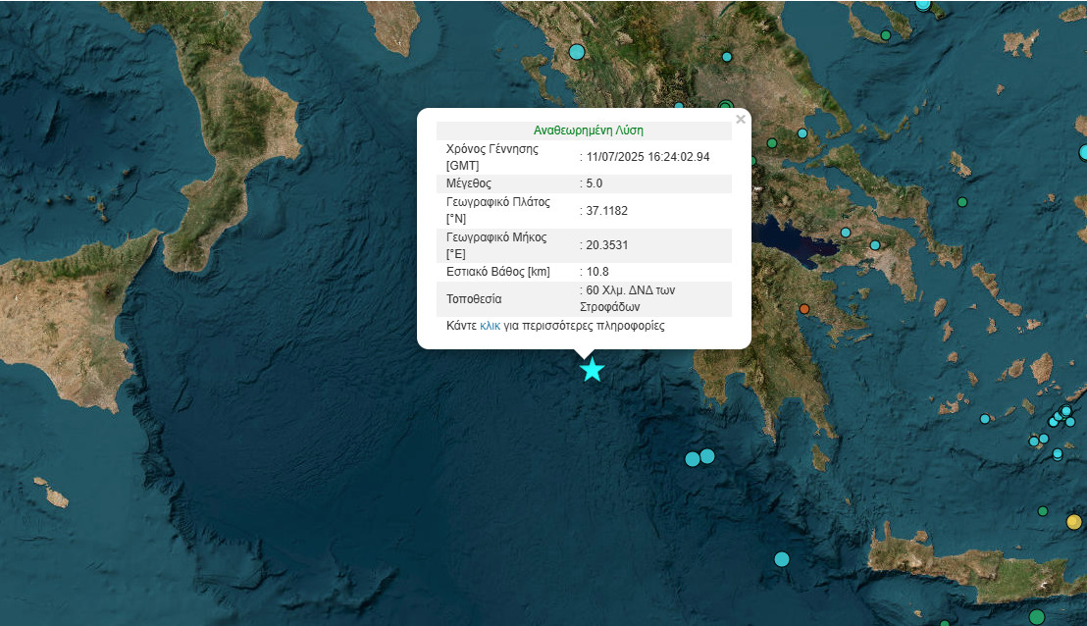This screenshot has height=626, width=1087.
Task: Click the green marker in the open Aegean Sea
Action: (x=962, y=202)
